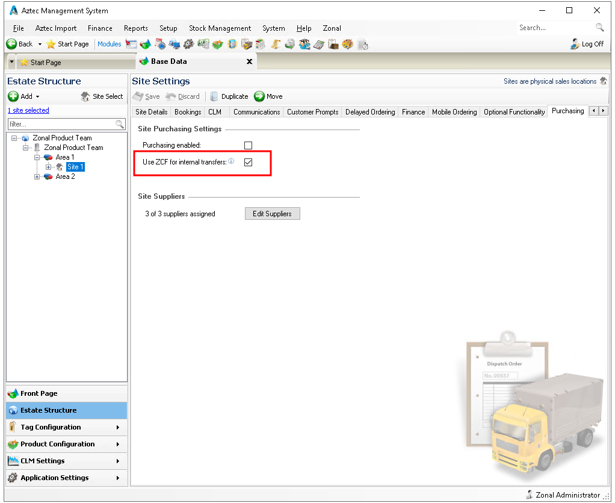This screenshot has width=615, height=503.
Task: Open the disk-with-green-arrow module icon
Action: click(290, 45)
